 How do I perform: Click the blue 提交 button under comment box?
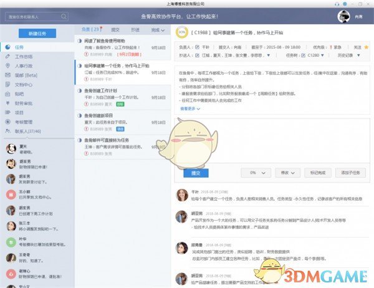[196, 173]
